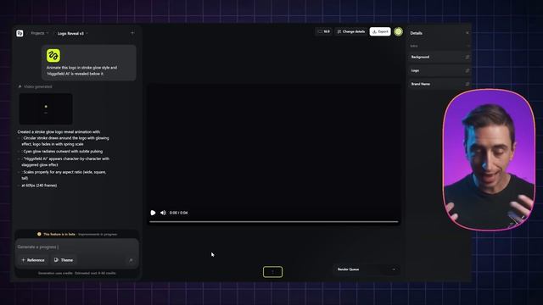
Task: Open the 16:9 aspect ratio selector
Action: click(324, 31)
